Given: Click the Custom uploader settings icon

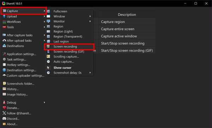Looking at the screenshot, I should (4, 75).
